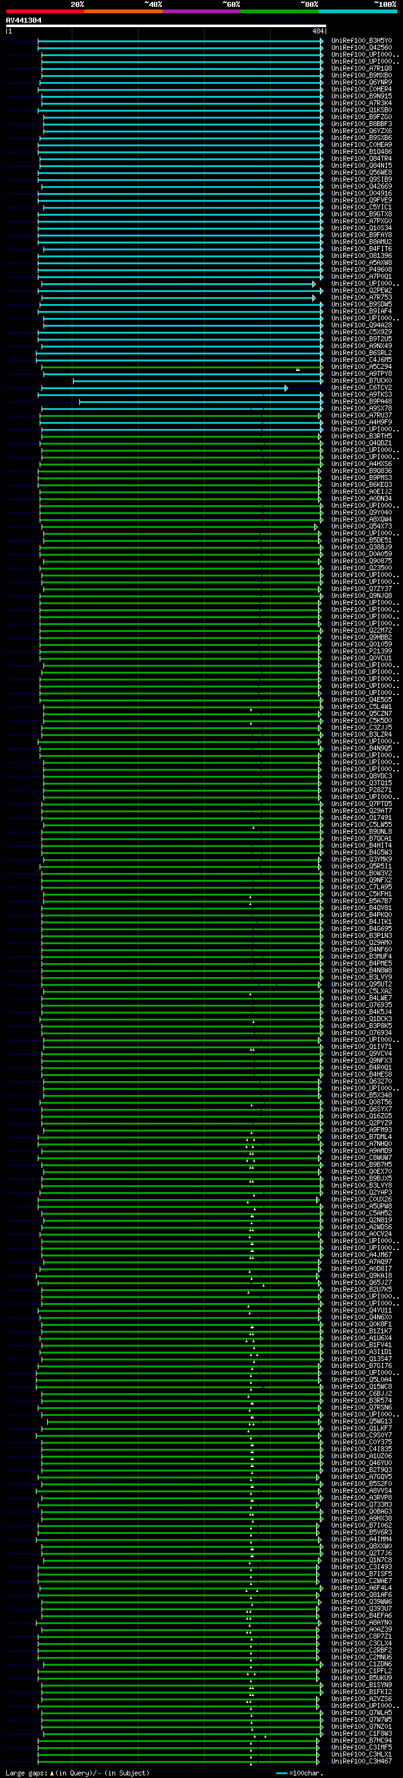
Task: Select the query name AV441304
Action: pos(23,20)
